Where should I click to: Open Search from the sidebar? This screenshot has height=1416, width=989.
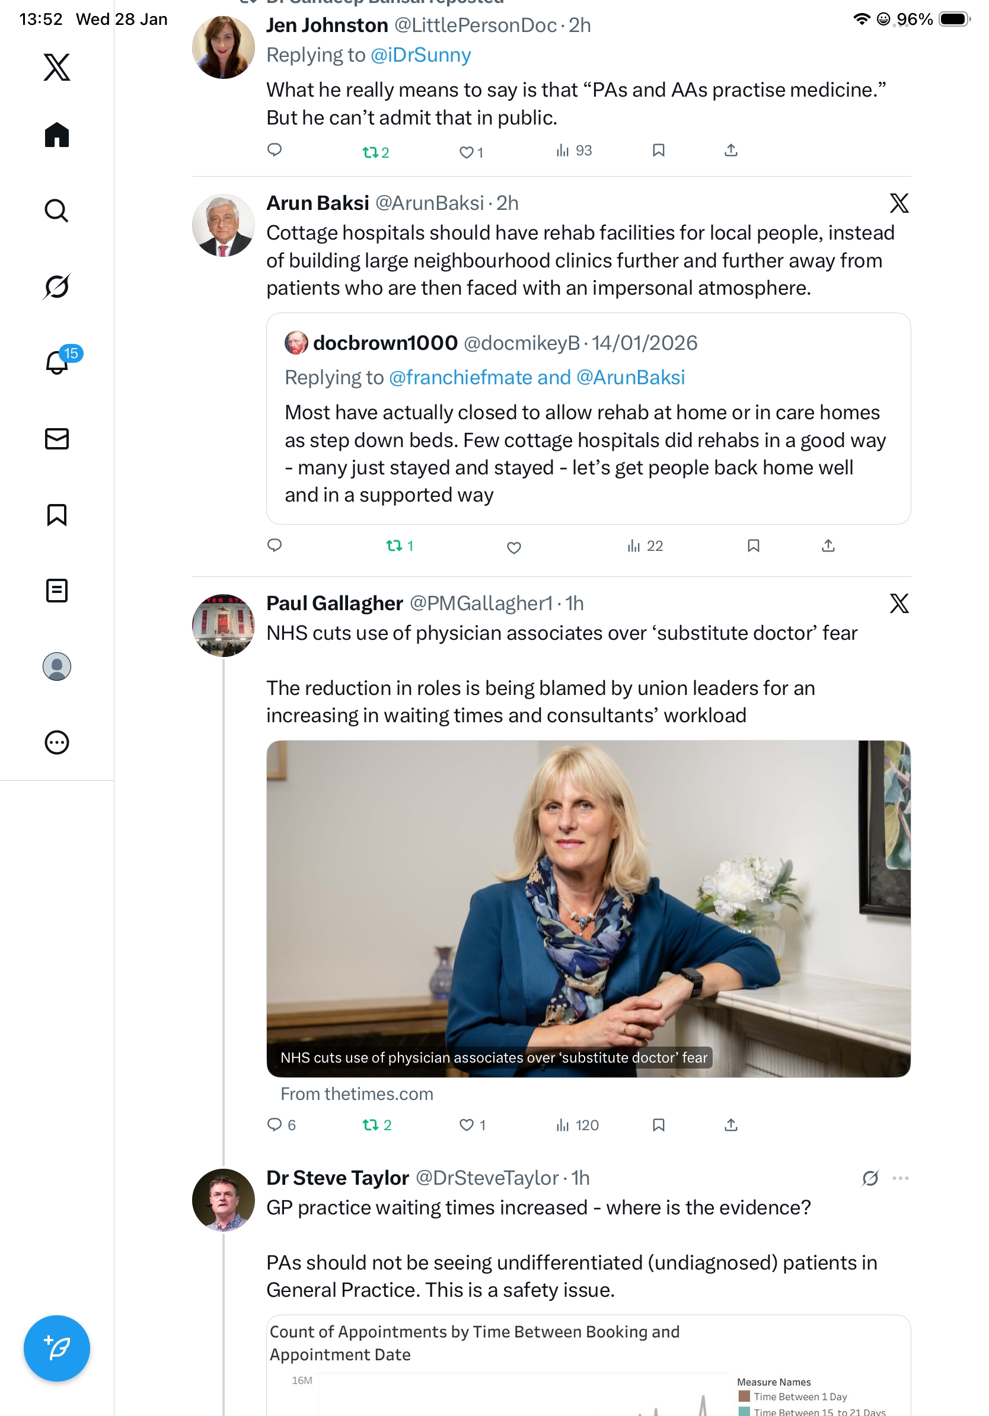(57, 211)
